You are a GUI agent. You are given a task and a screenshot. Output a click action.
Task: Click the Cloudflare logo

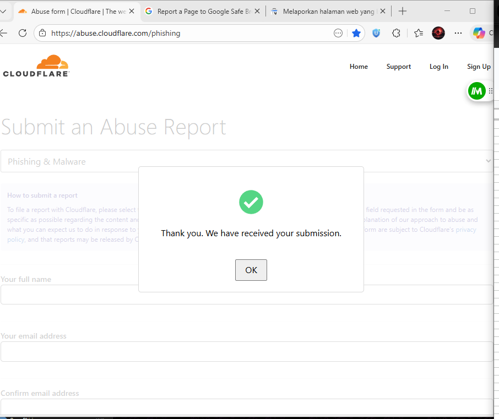coord(36,66)
